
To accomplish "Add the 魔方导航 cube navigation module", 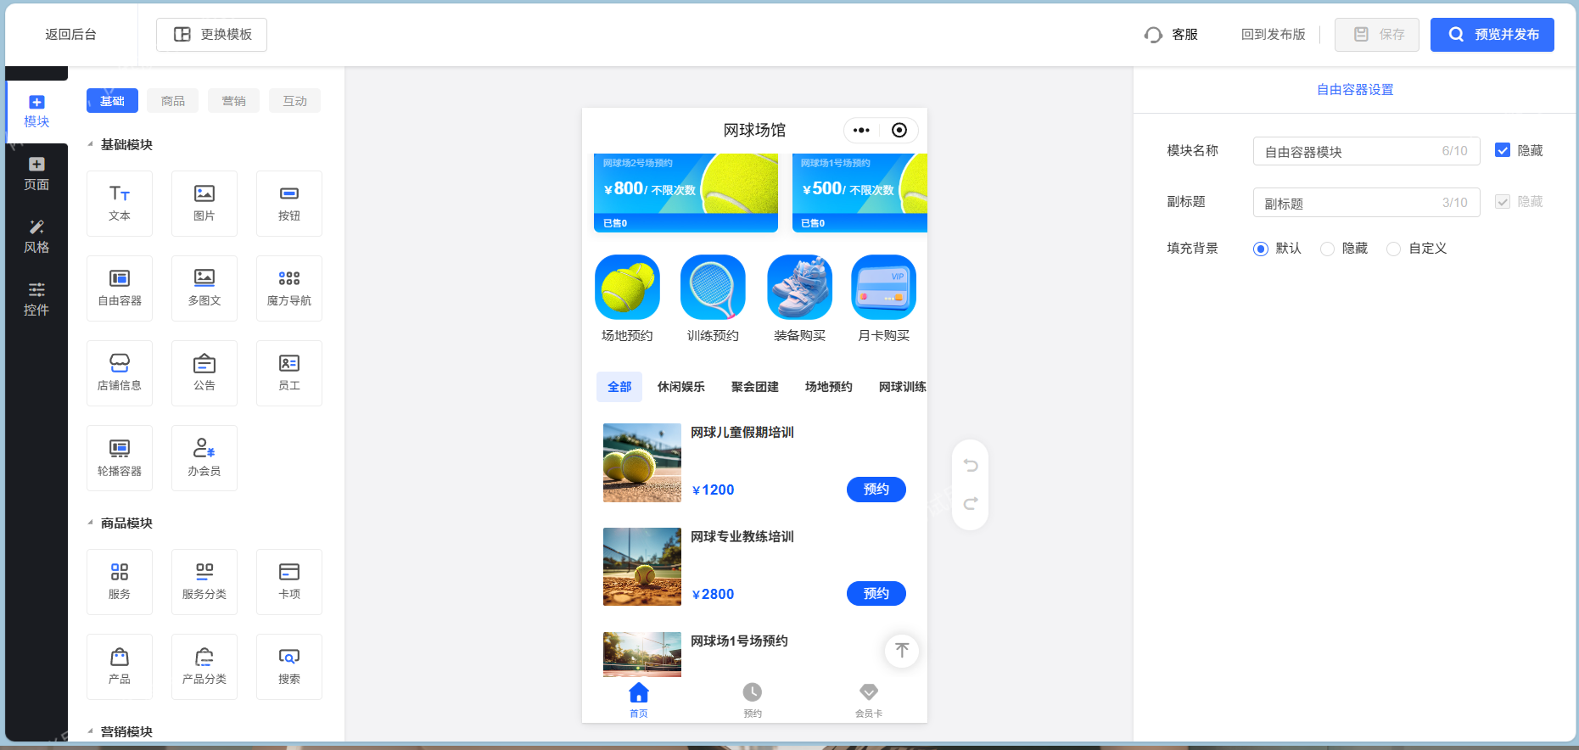I will click(289, 288).
